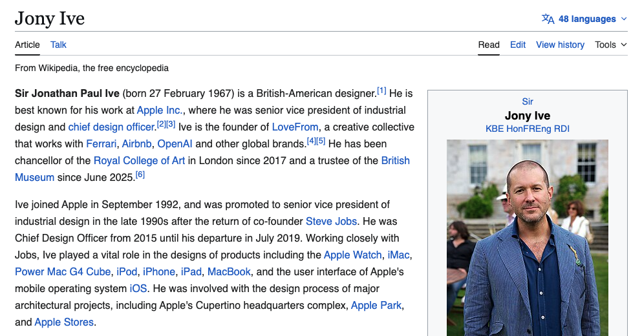The width and height of the screenshot is (642, 336).
Task: Select the Read tab
Action: 489,45
